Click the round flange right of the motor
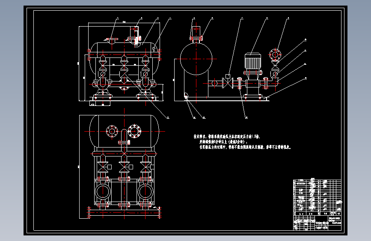 pyautogui.click(x=275, y=55)
